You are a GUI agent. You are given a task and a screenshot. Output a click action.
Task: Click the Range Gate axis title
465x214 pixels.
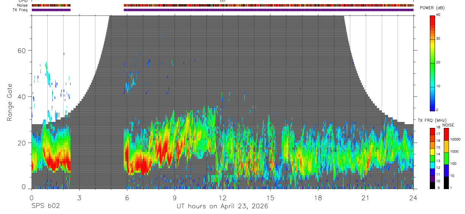coord(10,103)
